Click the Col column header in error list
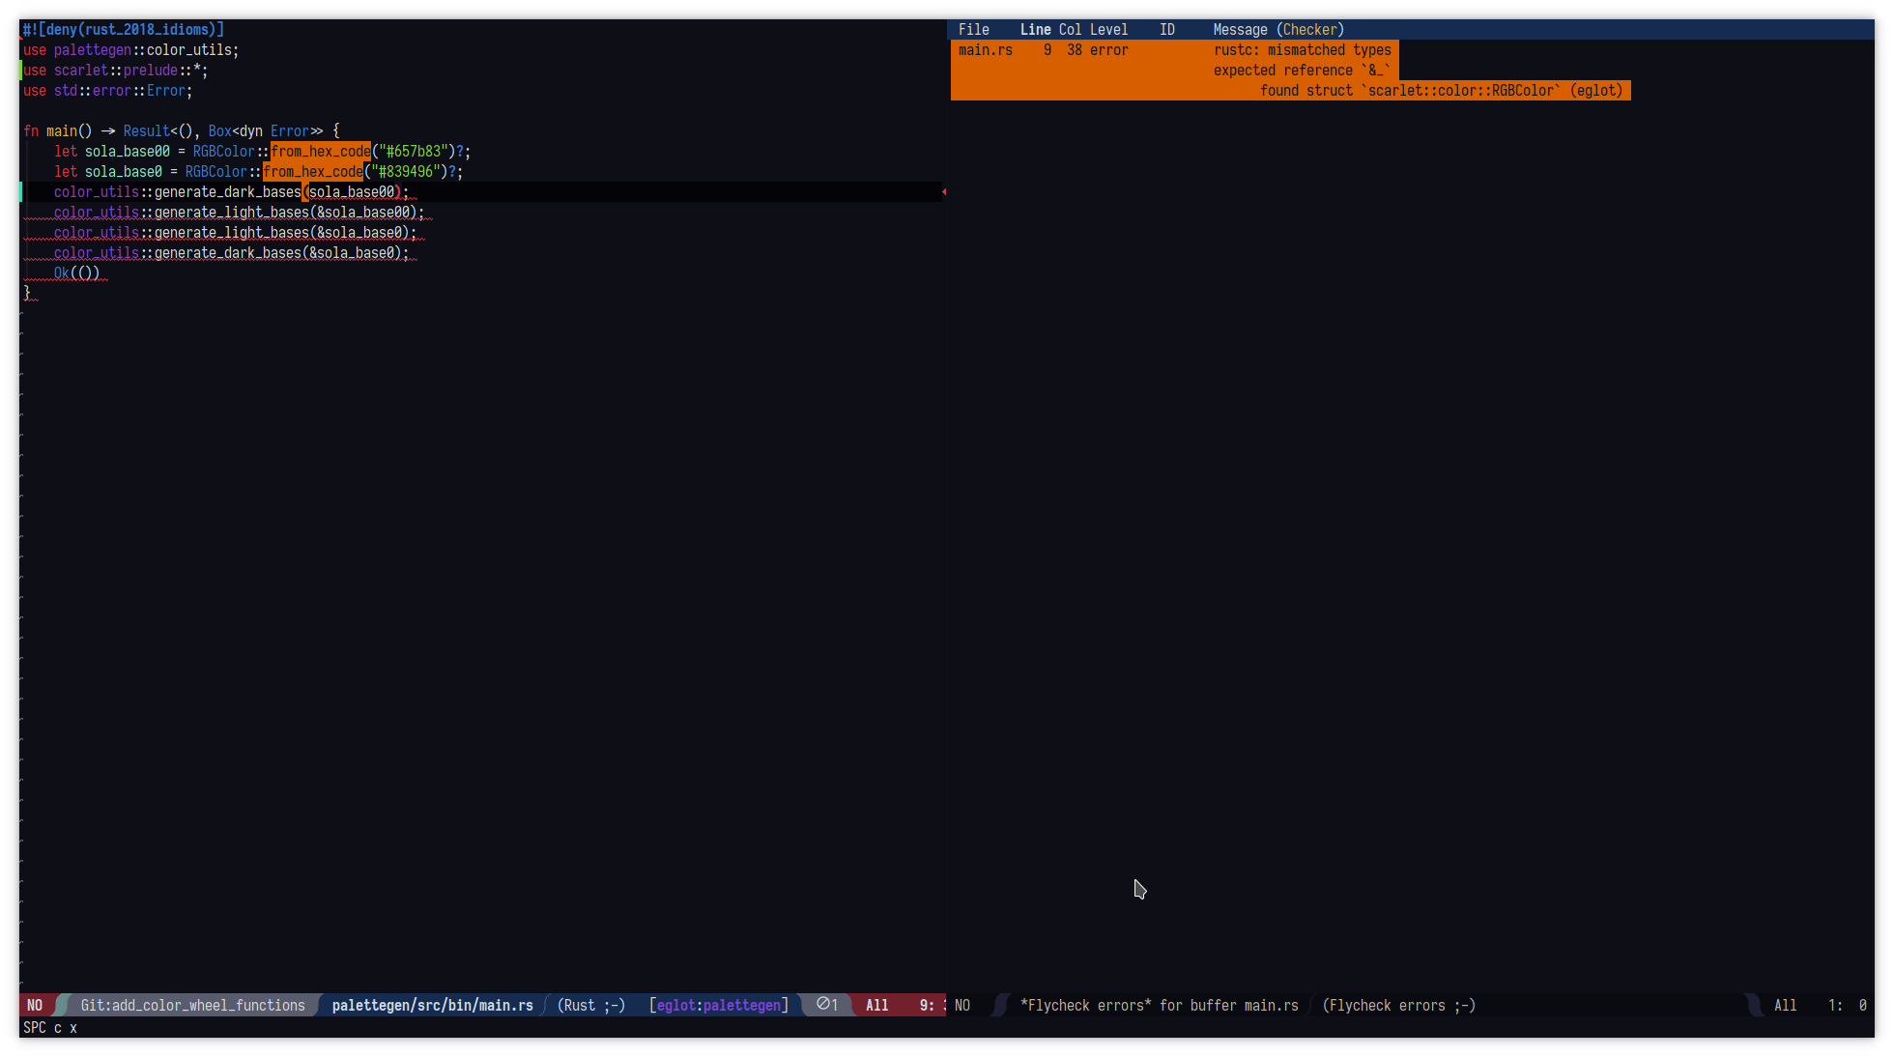 click(1070, 30)
